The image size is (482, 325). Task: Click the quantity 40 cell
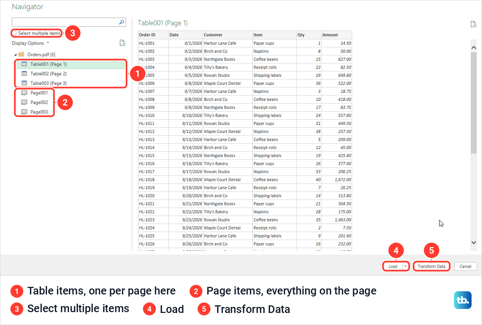(309, 180)
